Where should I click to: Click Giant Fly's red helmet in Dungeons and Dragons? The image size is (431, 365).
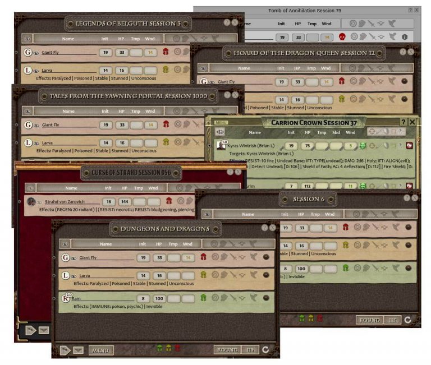click(203, 257)
